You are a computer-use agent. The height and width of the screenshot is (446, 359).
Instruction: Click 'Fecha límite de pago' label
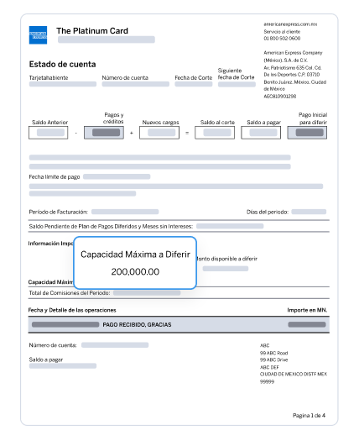55,177
